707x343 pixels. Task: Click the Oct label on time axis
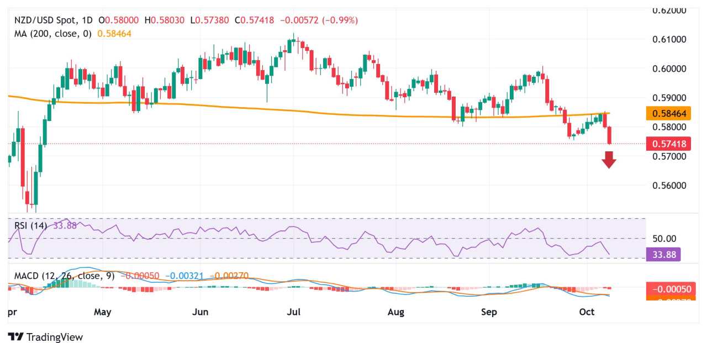[587, 312]
